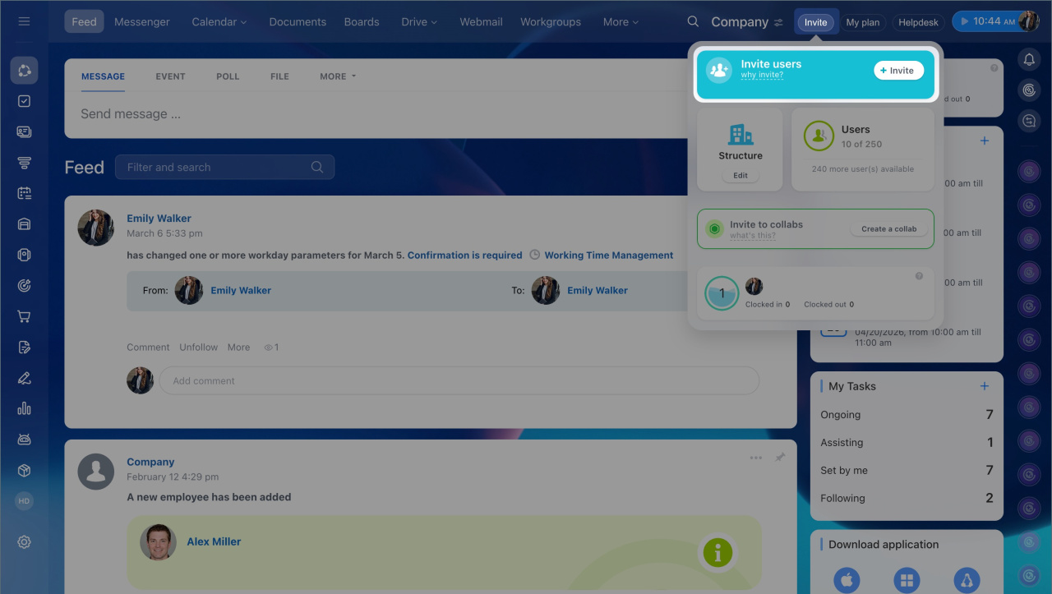Click the Filter and search field
The width and height of the screenshot is (1052, 594).
click(x=215, y=168)
